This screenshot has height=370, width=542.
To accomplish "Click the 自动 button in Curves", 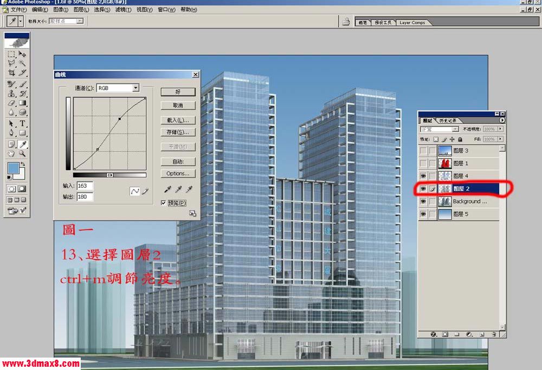I will tap(178, 161).
